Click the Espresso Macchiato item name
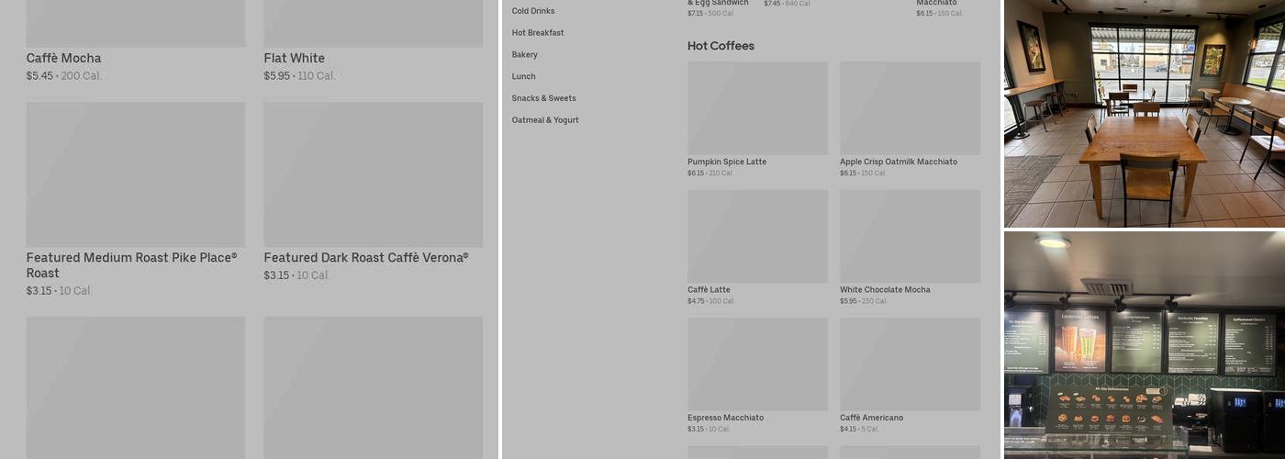1285x459 pixels. pyautogui.click(x=725, y=418)
